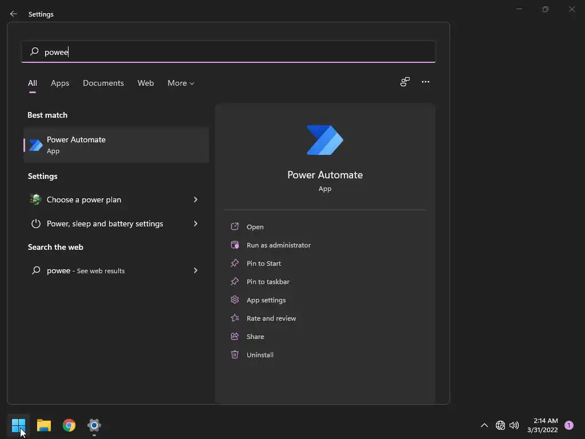
Task: Expand Power, sleep and battery chevron
Action: coord(195,224)
